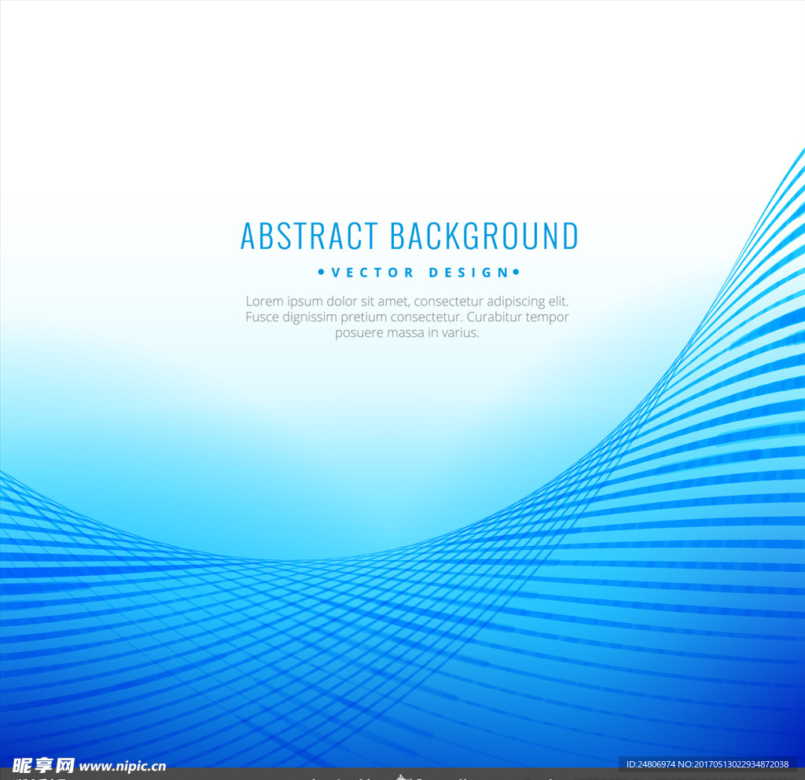Click the words 'Curabitur tempor' in paragraph

pos(518,317)
